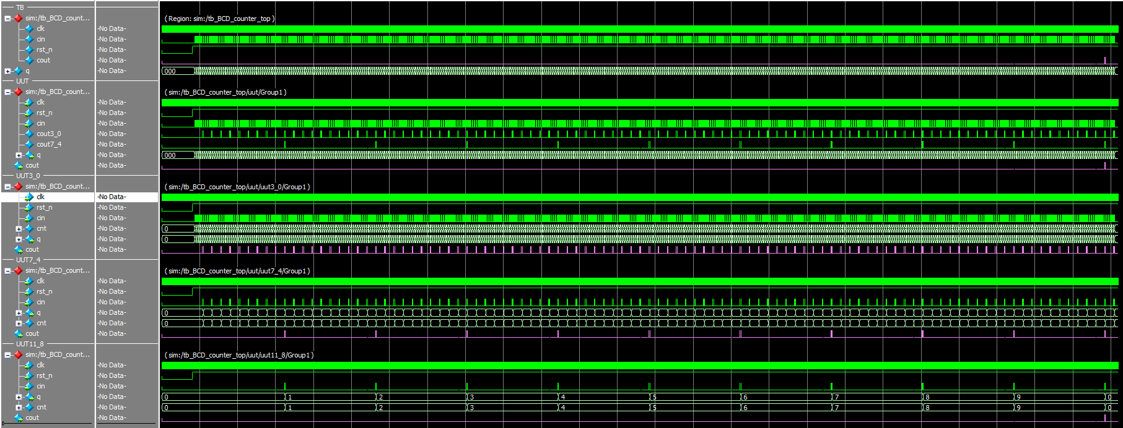Expand the q bus in the UUT11_8 group
The image size is (1123, 428).
[x=19, y=397]
